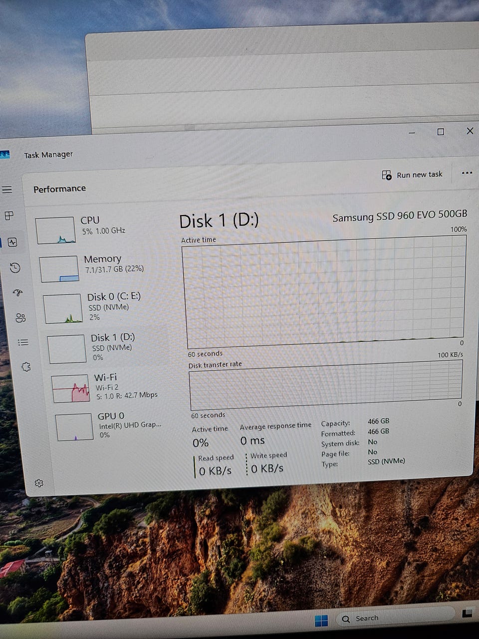The image size is (479, 639).
Task: Open the Details page icon
Action: click(x=23, y=342)
